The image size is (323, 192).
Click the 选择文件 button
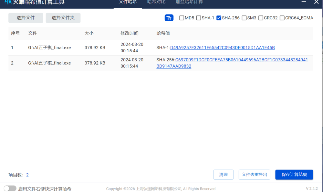26,18
